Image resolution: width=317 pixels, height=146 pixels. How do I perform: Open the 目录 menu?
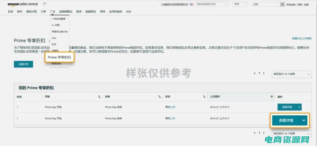click(x=11, y=12)
